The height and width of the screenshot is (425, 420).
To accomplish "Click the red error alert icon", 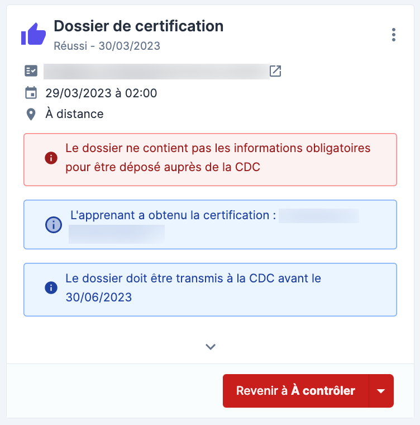I will [x=51, y=158].
